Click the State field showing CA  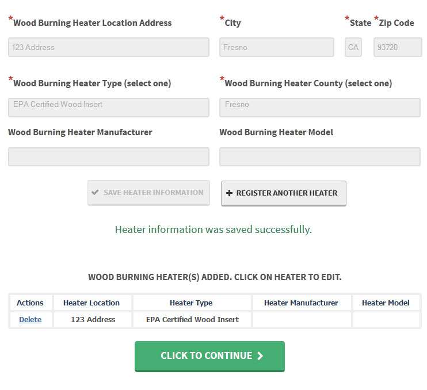[353, 47]
